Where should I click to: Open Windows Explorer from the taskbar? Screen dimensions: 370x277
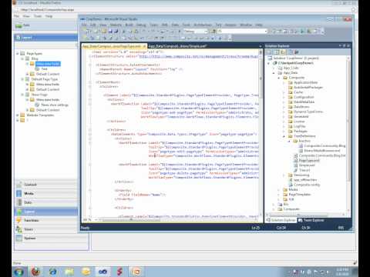tap(69, 272)
